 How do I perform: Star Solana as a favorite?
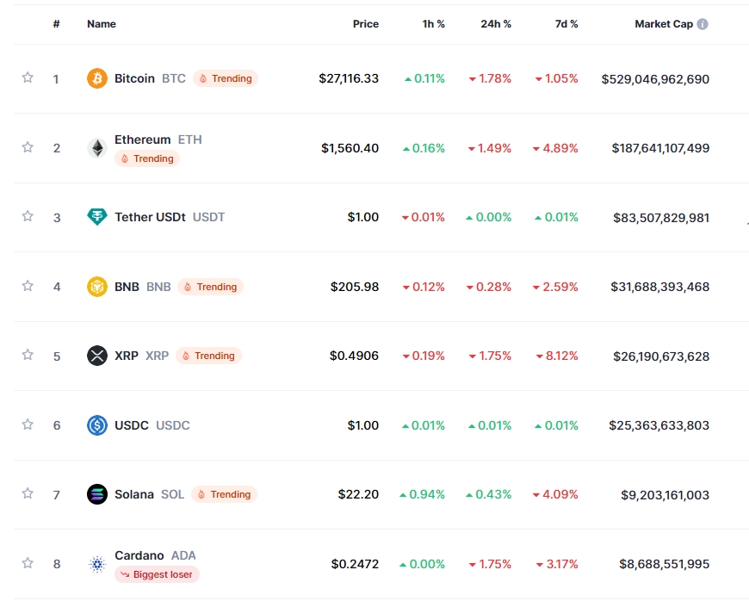click(28, 494)
